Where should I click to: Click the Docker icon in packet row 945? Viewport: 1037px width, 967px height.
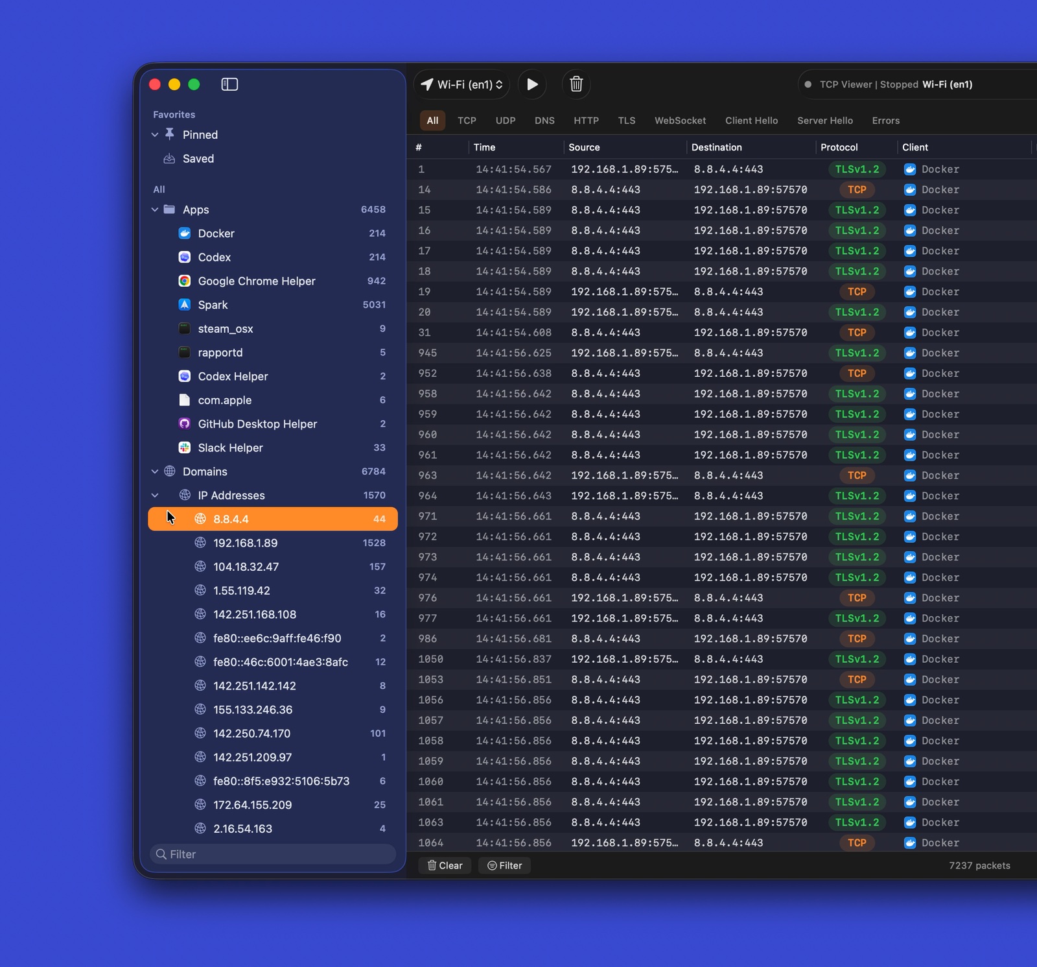pos(910,353)
